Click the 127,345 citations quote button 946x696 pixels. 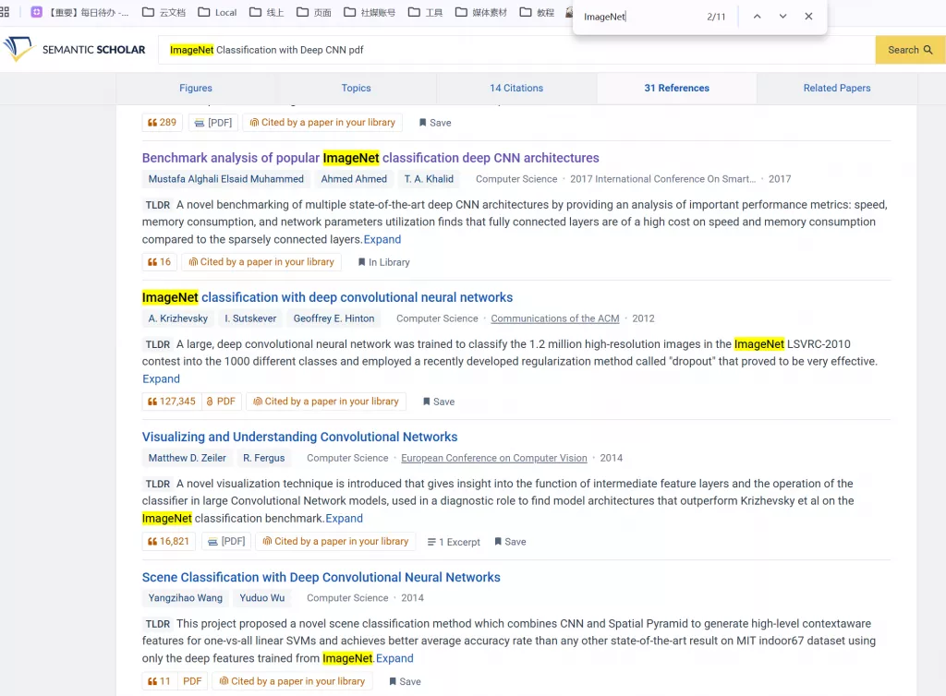click(172, 402)
